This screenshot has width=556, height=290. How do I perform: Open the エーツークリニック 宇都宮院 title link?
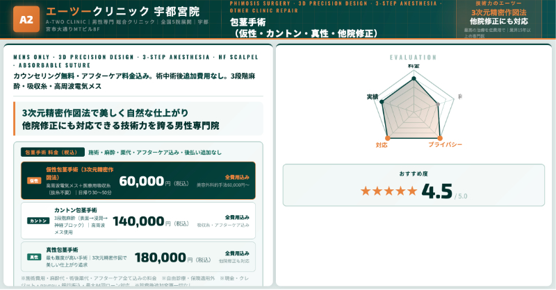pyautogui.click(x=122, y=12)
